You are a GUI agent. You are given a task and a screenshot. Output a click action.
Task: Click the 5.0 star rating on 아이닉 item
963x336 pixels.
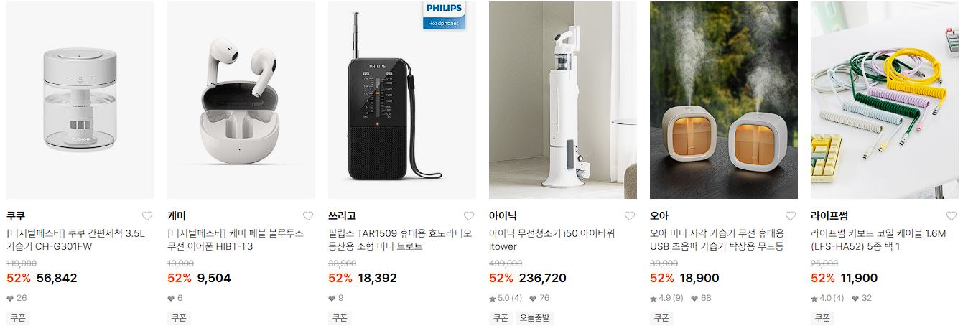click(506, 299)
